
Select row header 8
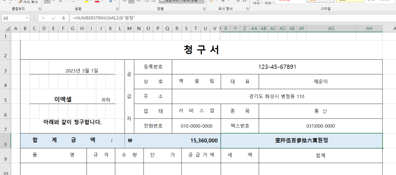[6, 141]
